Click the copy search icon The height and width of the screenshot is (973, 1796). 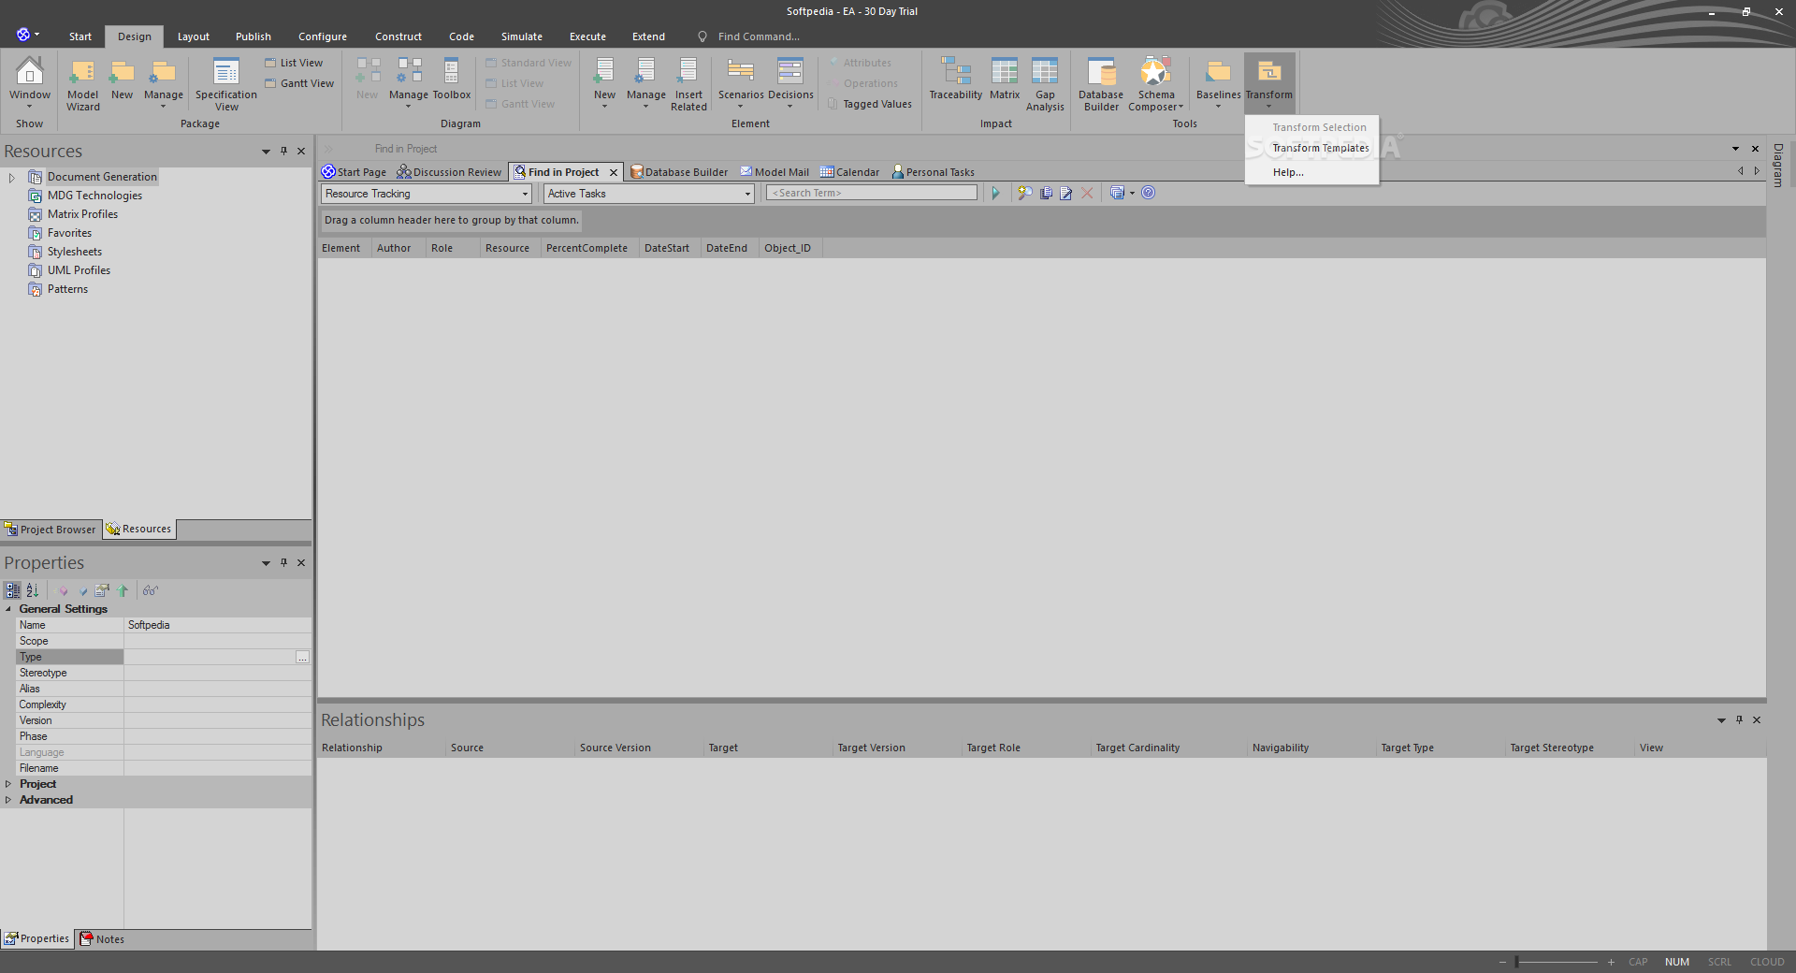[x=1046, y=193]
